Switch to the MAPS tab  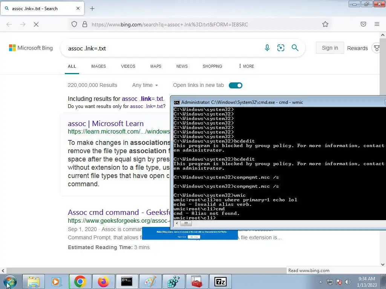[156, 66]
